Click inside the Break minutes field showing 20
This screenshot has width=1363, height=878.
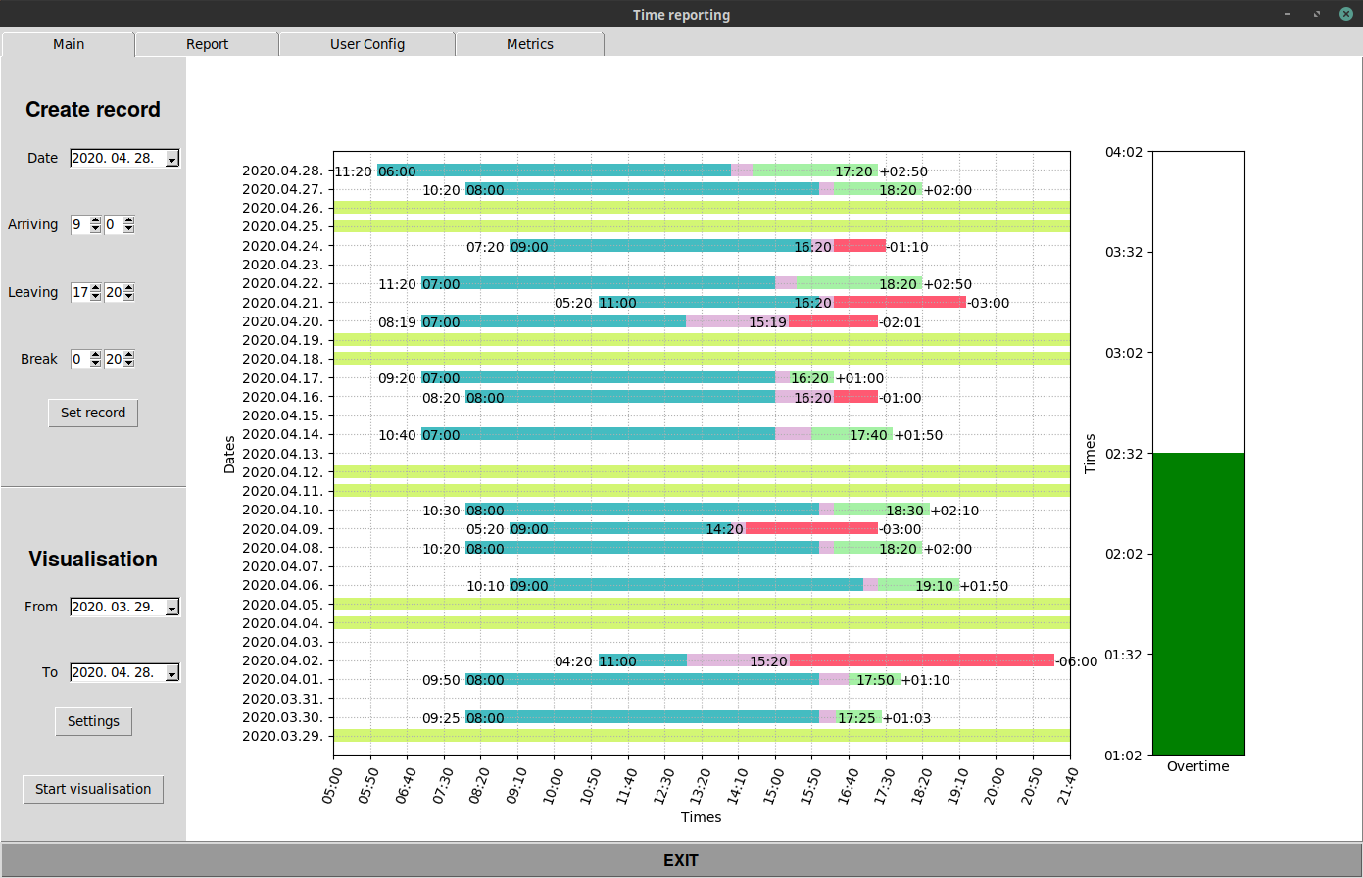[x=114, y=359]
